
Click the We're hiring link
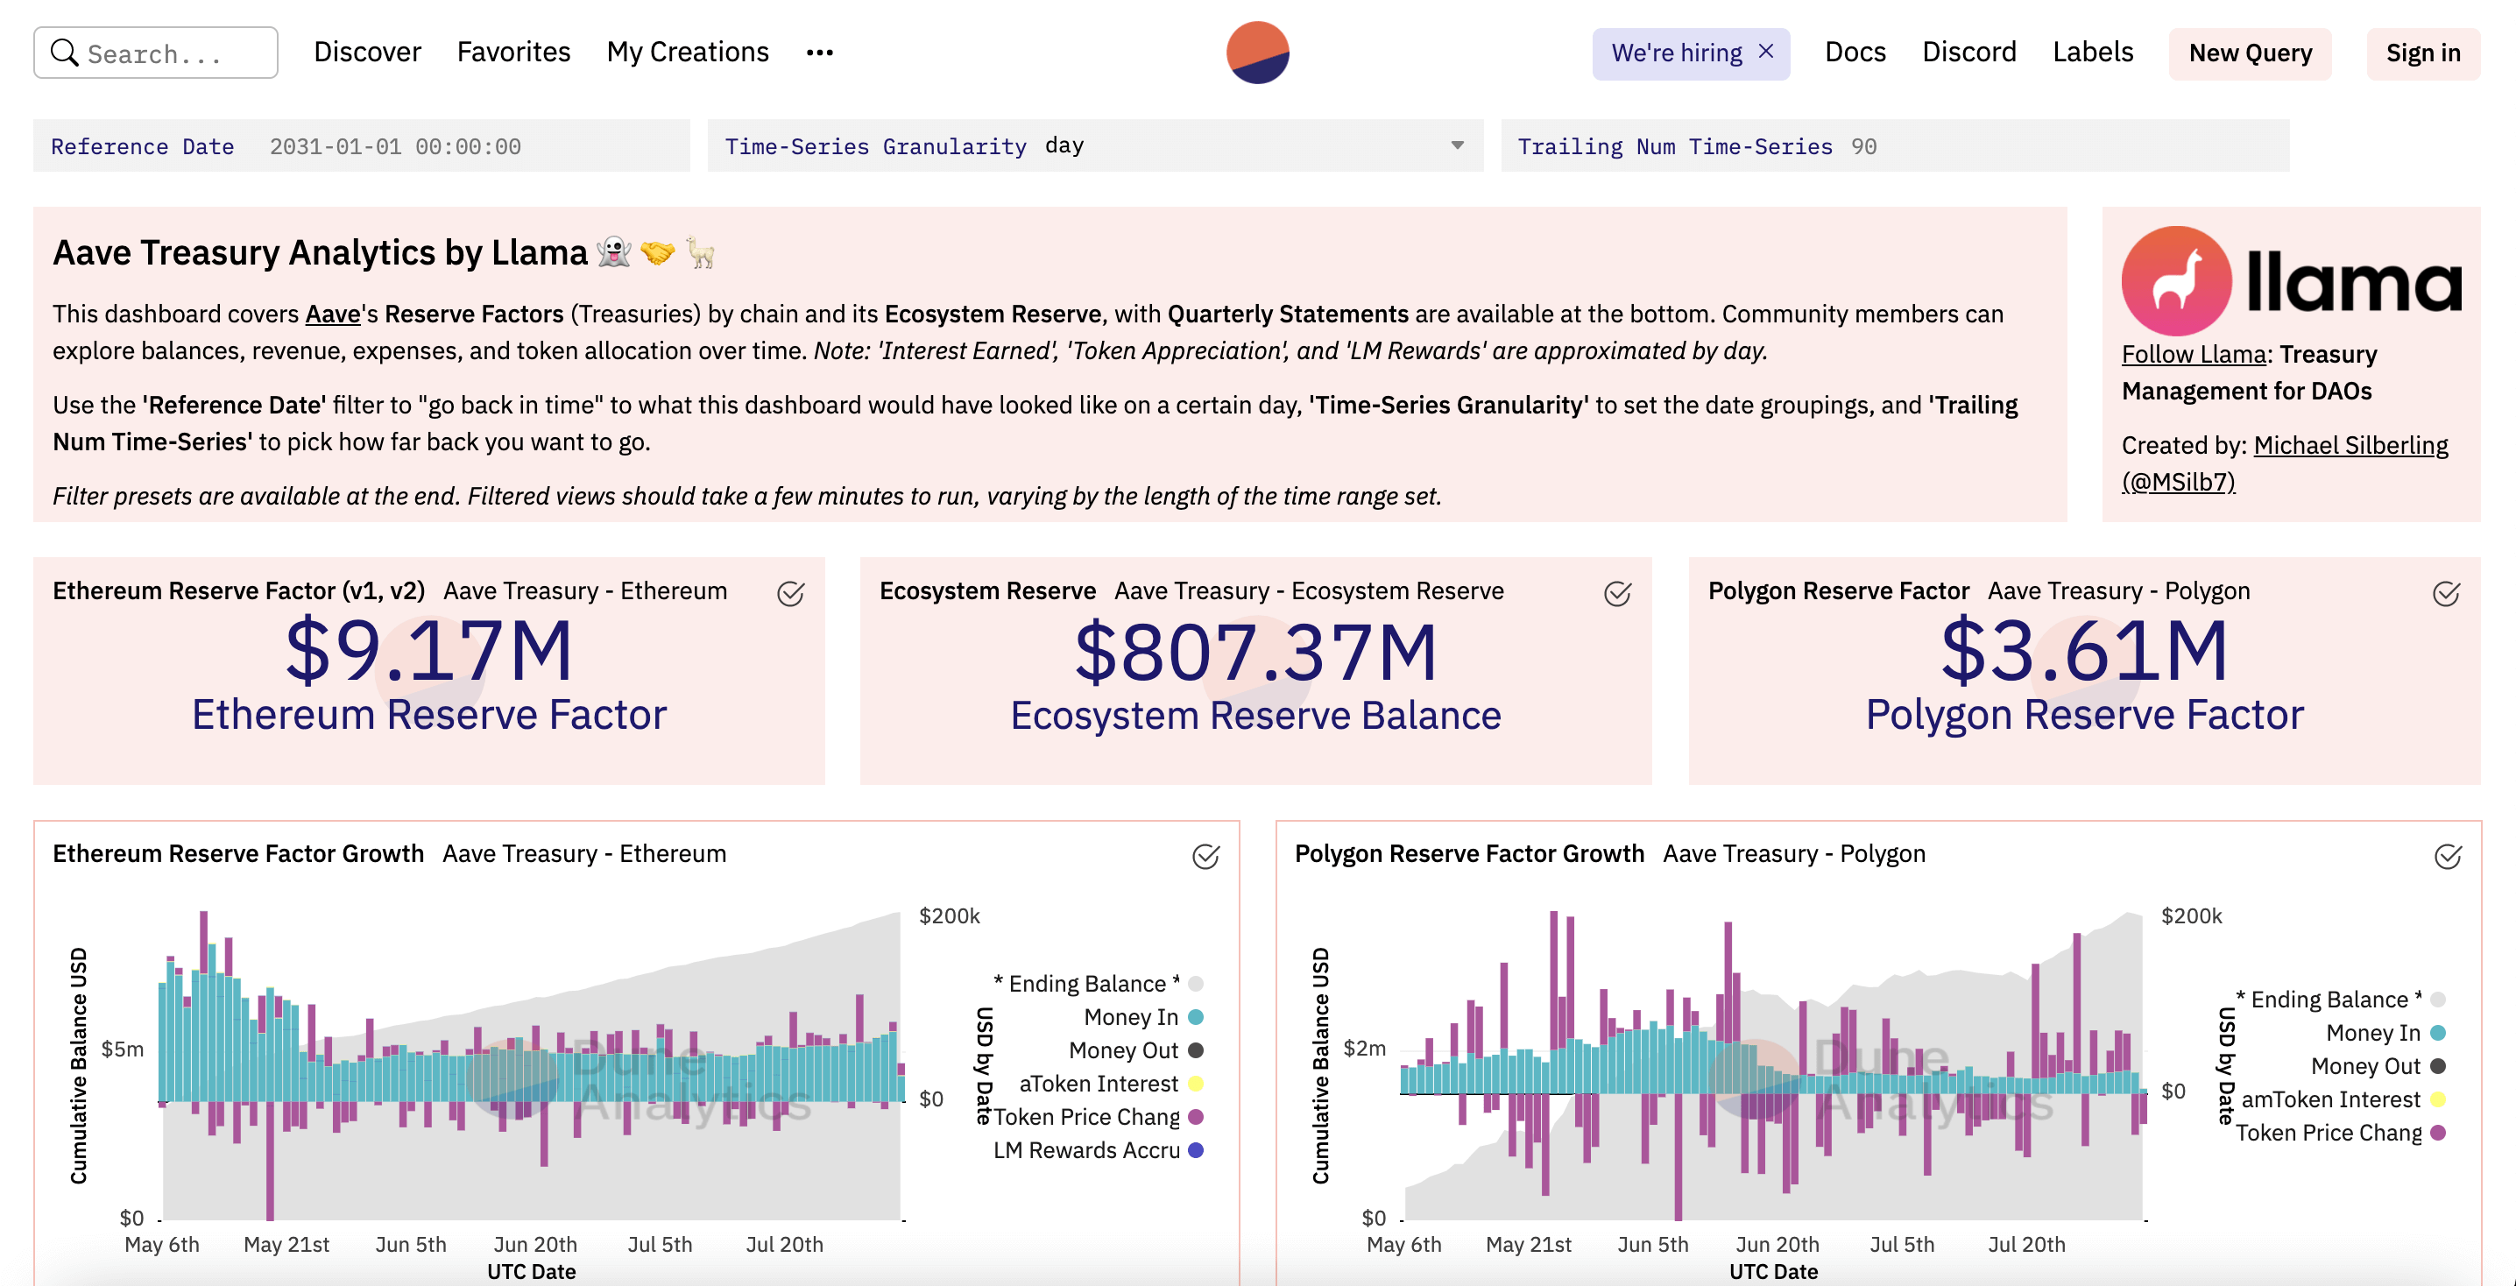(1676, 53)
